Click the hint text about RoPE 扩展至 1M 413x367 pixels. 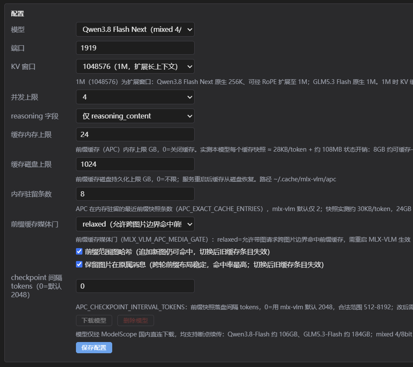pos(244,82)
